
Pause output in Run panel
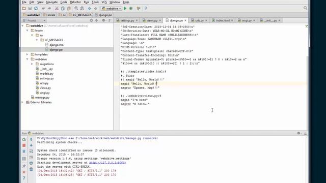(24, 151)
